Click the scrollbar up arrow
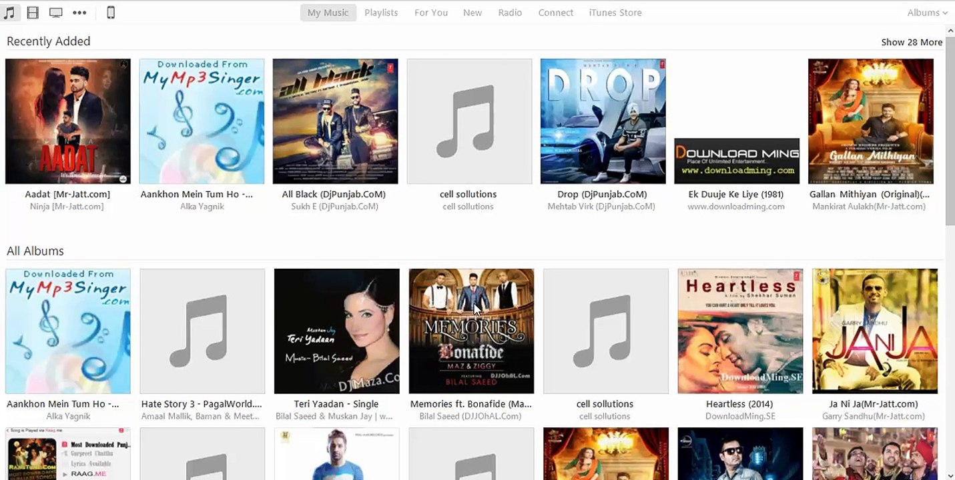Viewport: 955px width, 480px height. pos(950,31)
